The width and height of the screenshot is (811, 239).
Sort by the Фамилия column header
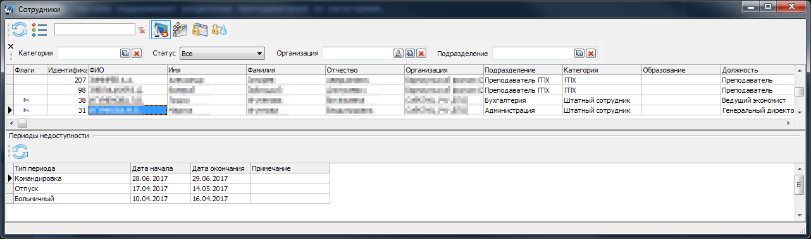285,70
